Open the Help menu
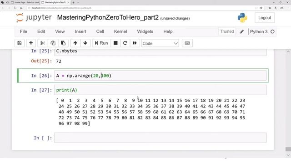291x164 pixels. (168, 31)
